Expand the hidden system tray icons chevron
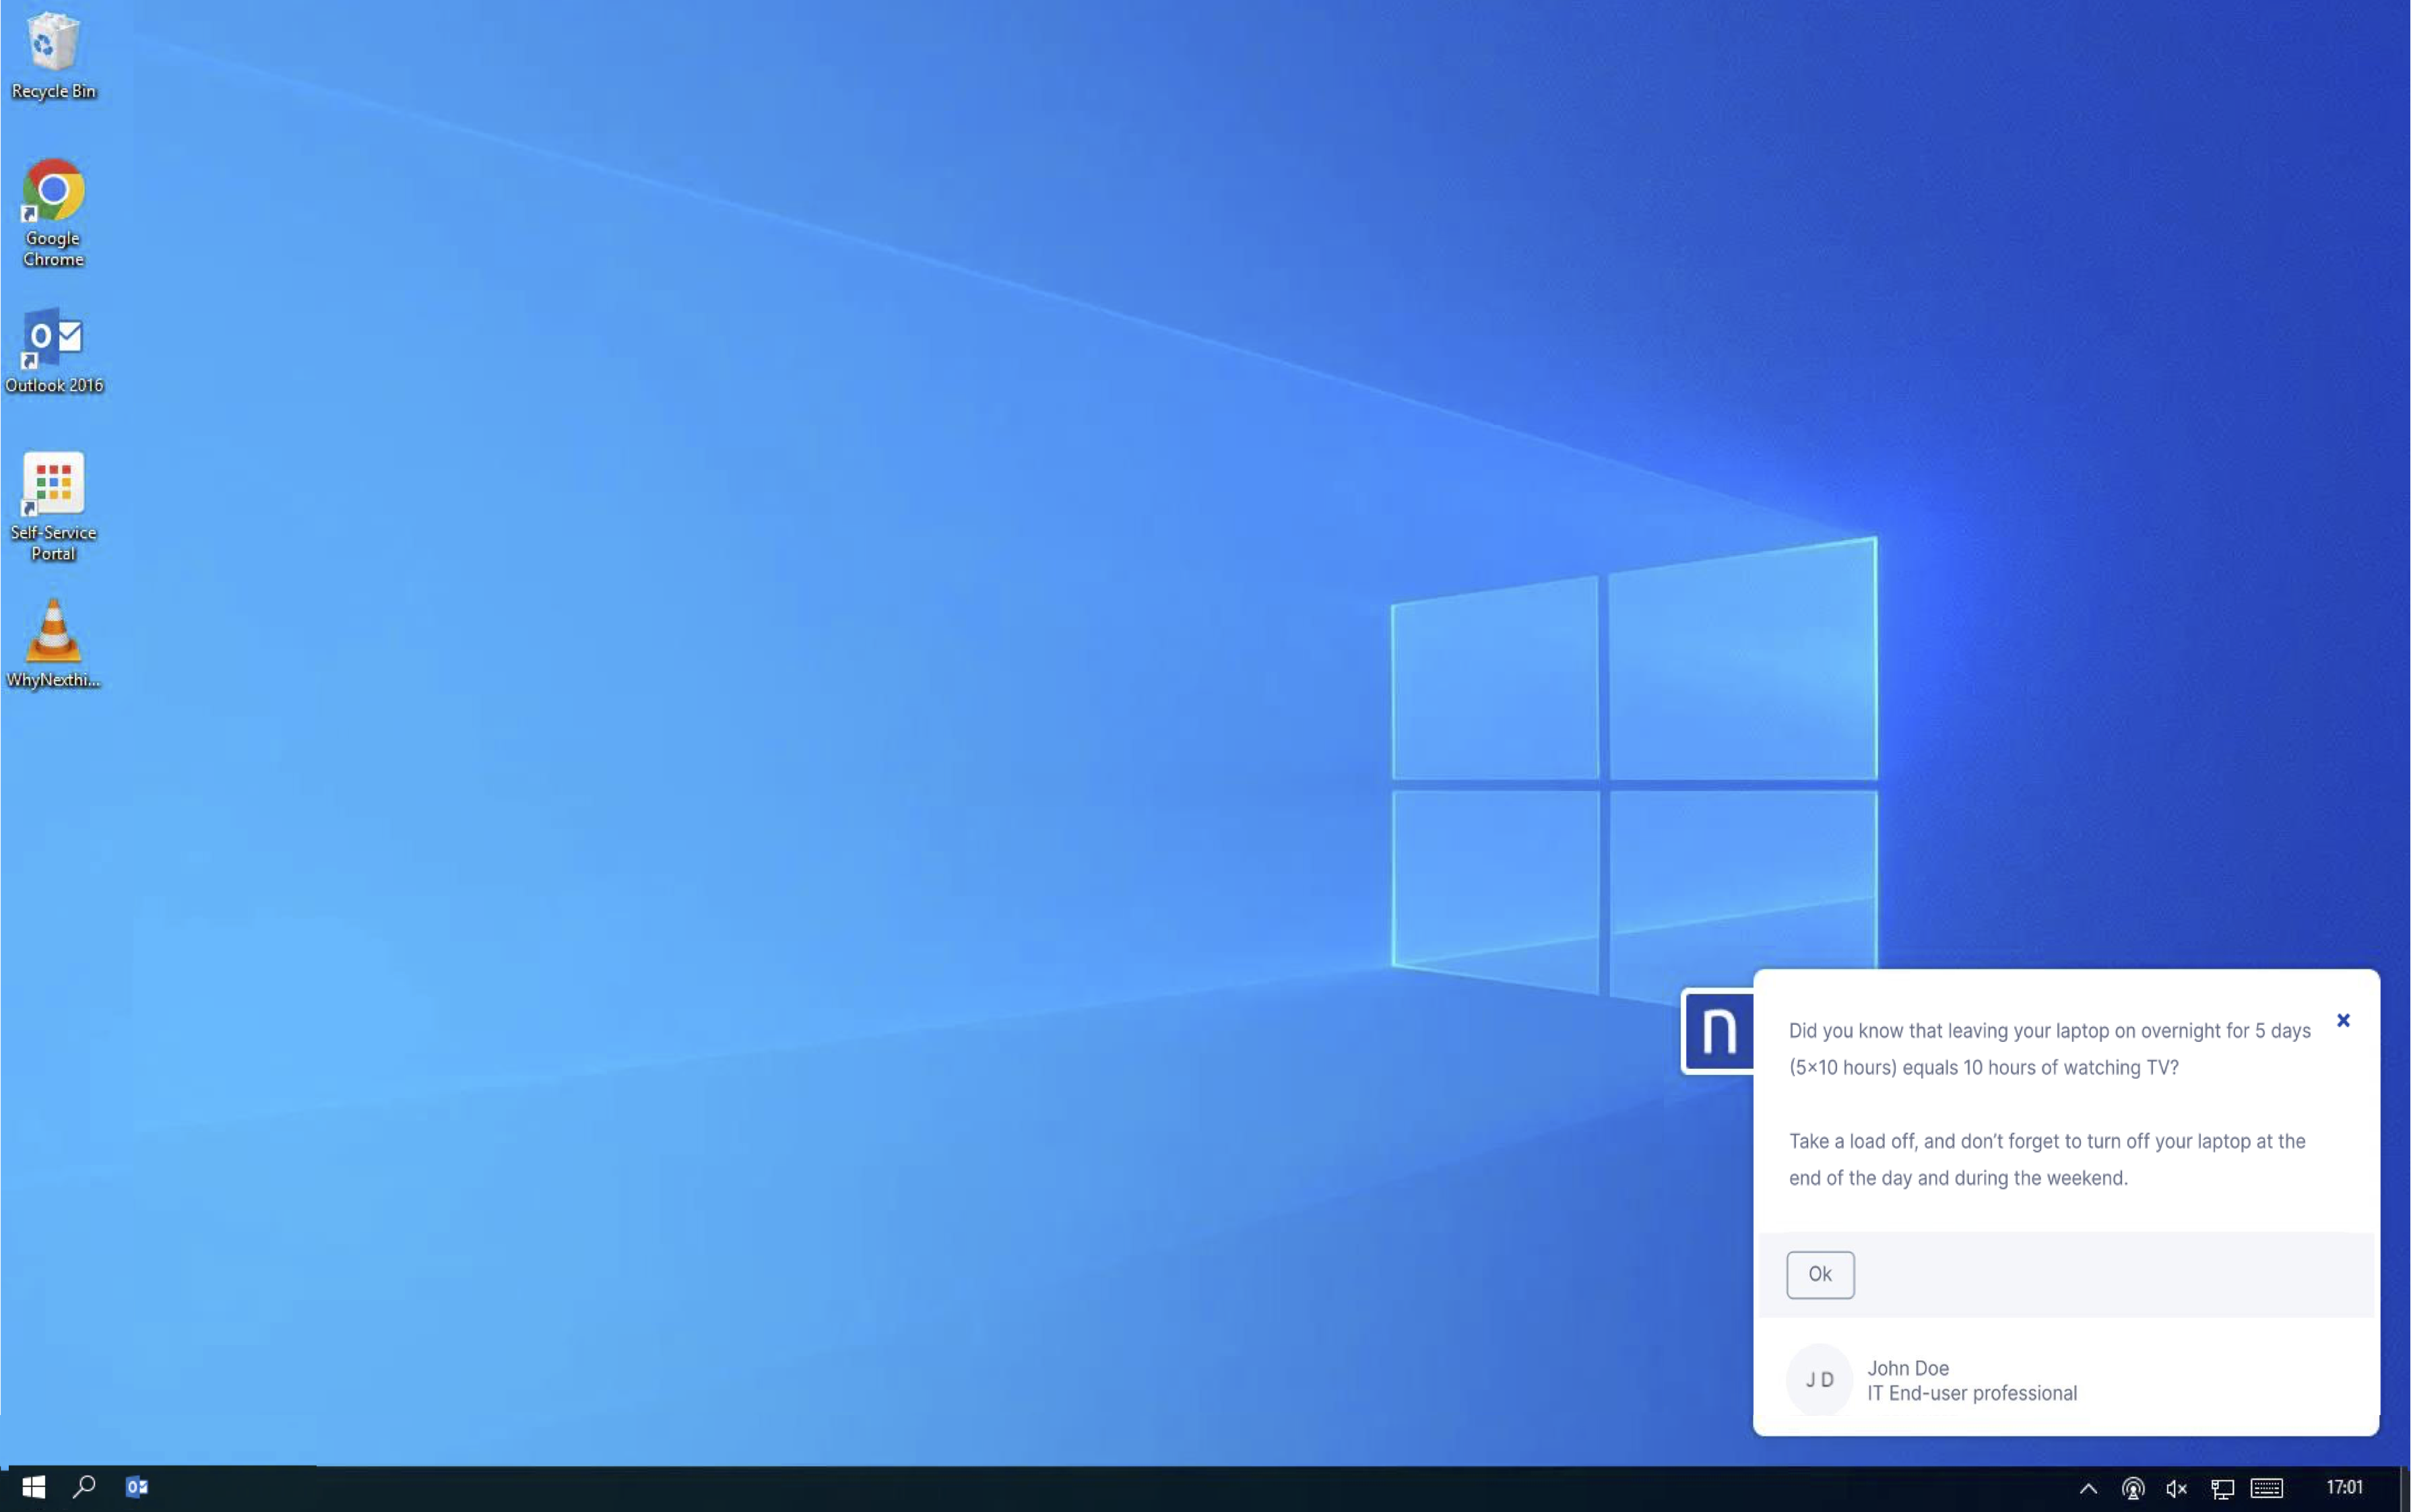2411x1512 pixels. point(2088,1488)
